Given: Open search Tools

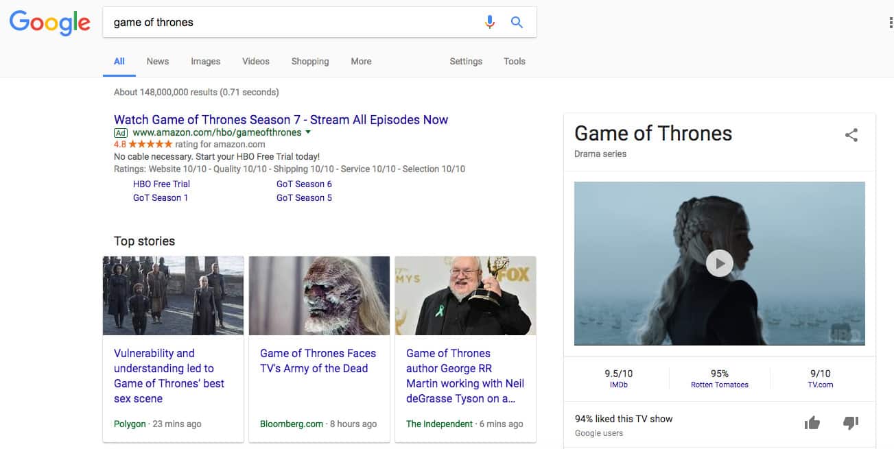Looking at the screenshot, I should click(515, 61).
